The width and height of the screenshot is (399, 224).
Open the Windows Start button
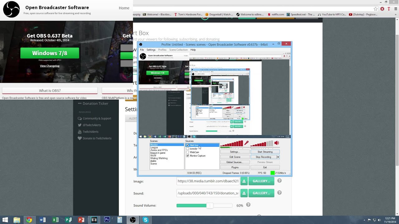[5, 220]
